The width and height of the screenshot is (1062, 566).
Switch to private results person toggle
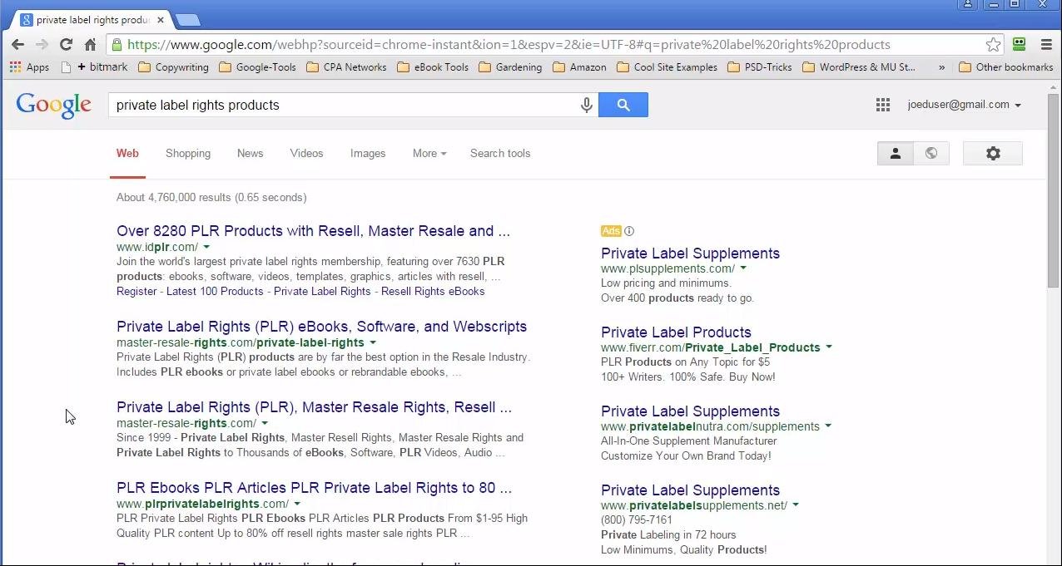(896, 154)
